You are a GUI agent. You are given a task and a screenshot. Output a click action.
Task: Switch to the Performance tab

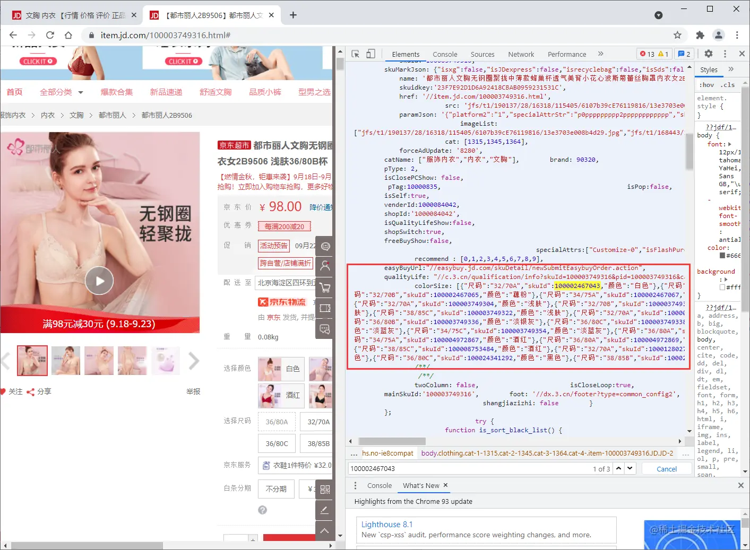click(x=567, y=54)
